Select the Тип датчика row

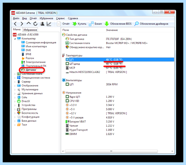click(x=118, y=39)
